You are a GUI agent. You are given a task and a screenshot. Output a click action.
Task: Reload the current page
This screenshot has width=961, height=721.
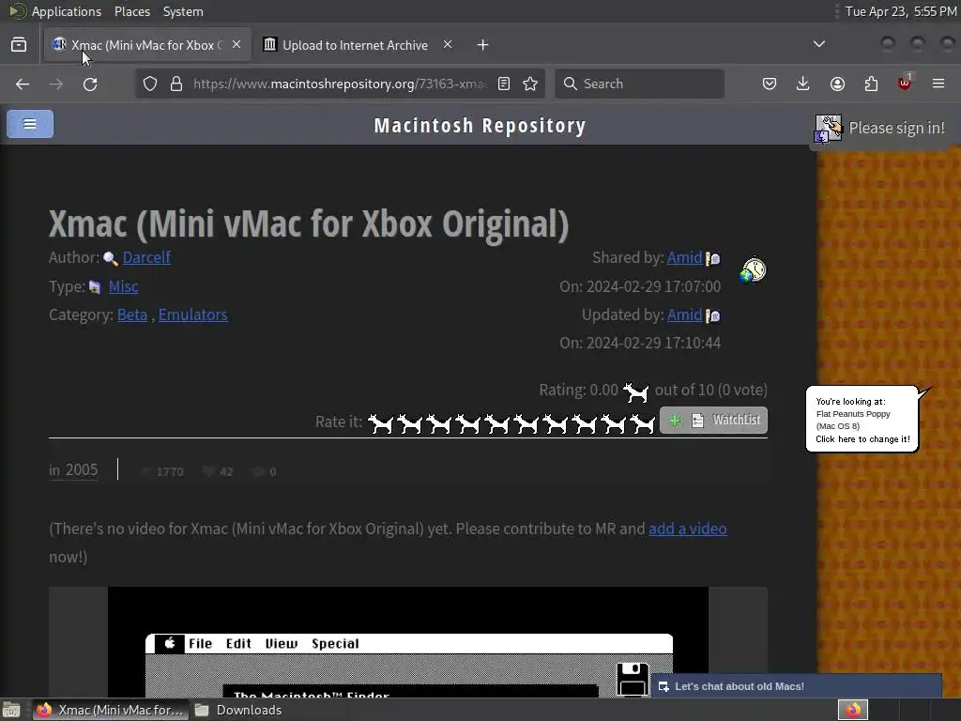90,84
